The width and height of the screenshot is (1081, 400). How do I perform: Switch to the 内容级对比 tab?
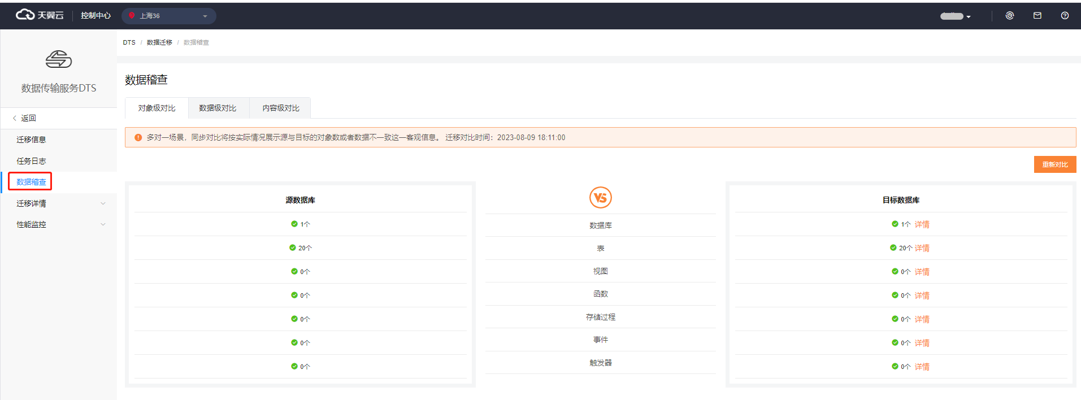(x=281, y=108)
